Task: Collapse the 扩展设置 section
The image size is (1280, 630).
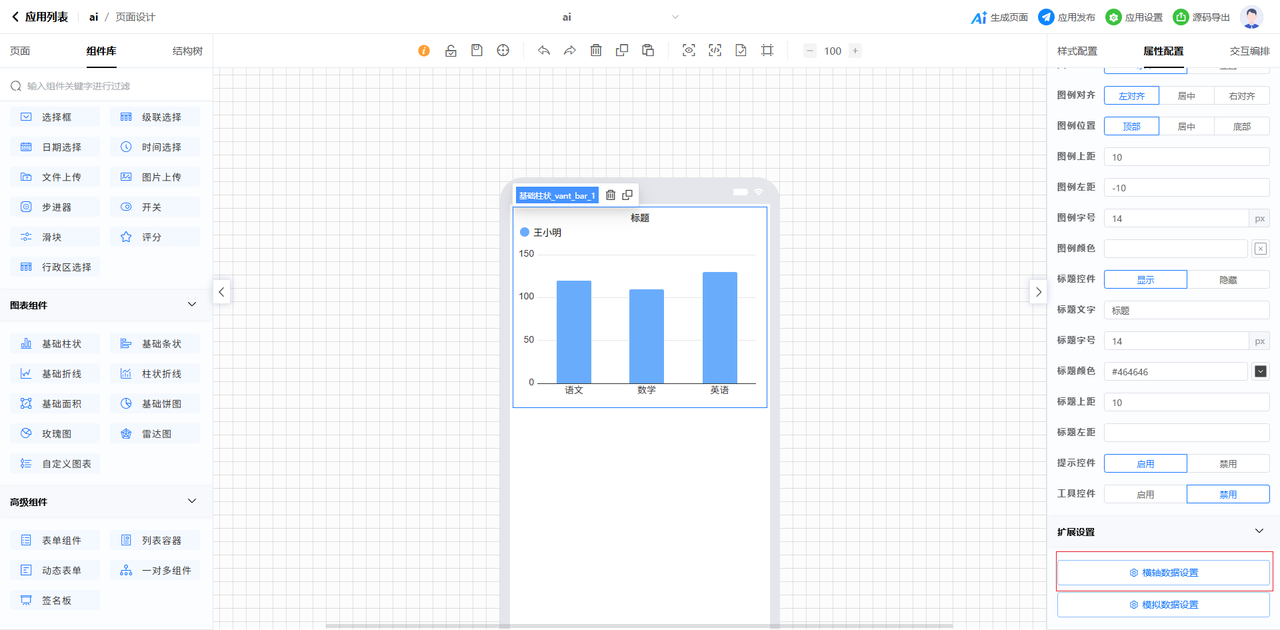Action: click(1259, 531)
